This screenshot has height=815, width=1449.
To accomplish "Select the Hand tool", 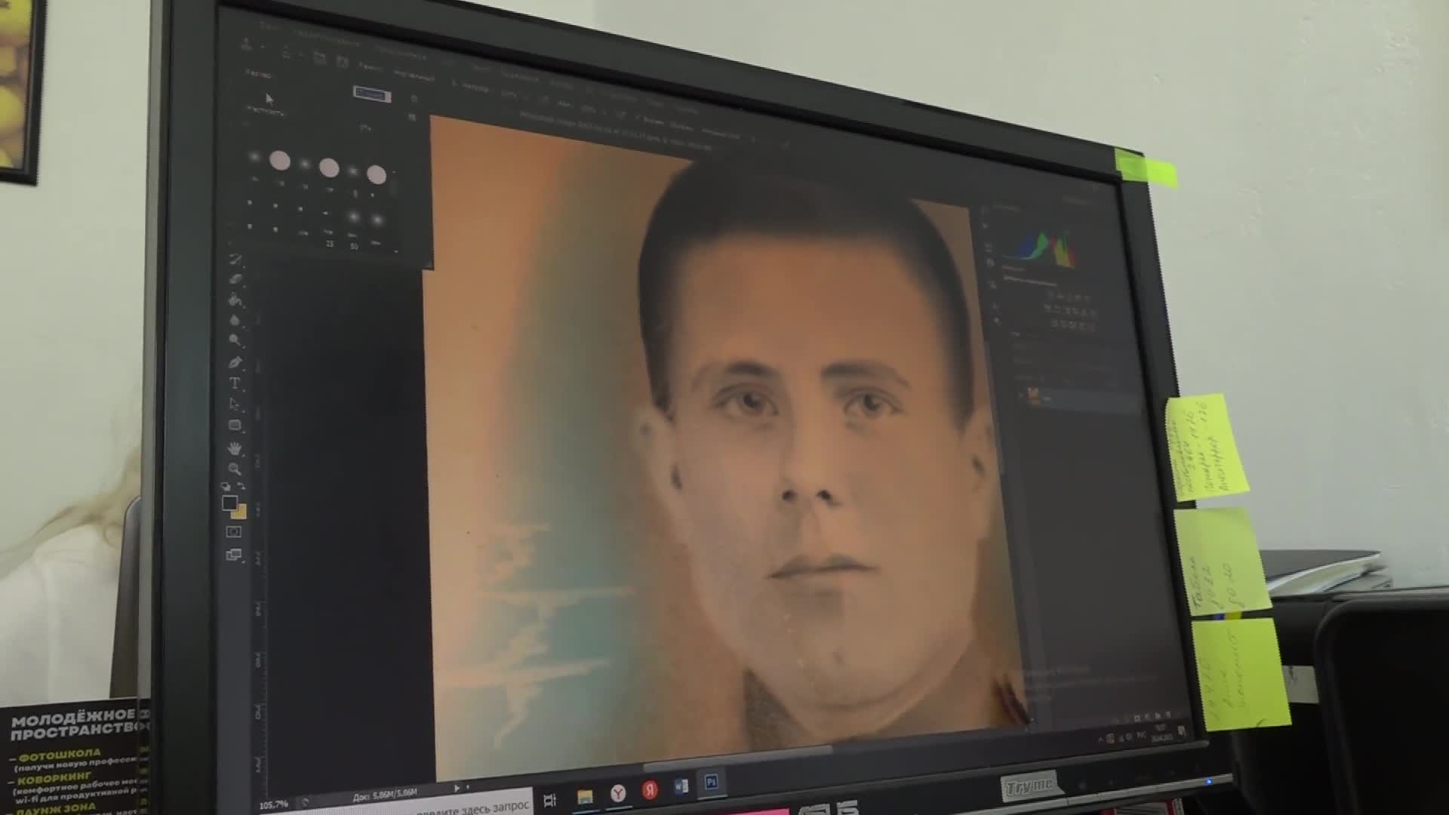I will tap(235, 448).
